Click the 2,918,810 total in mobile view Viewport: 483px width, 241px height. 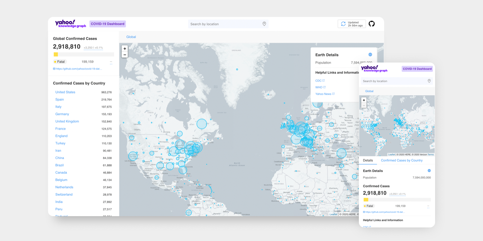coord(375,193)
